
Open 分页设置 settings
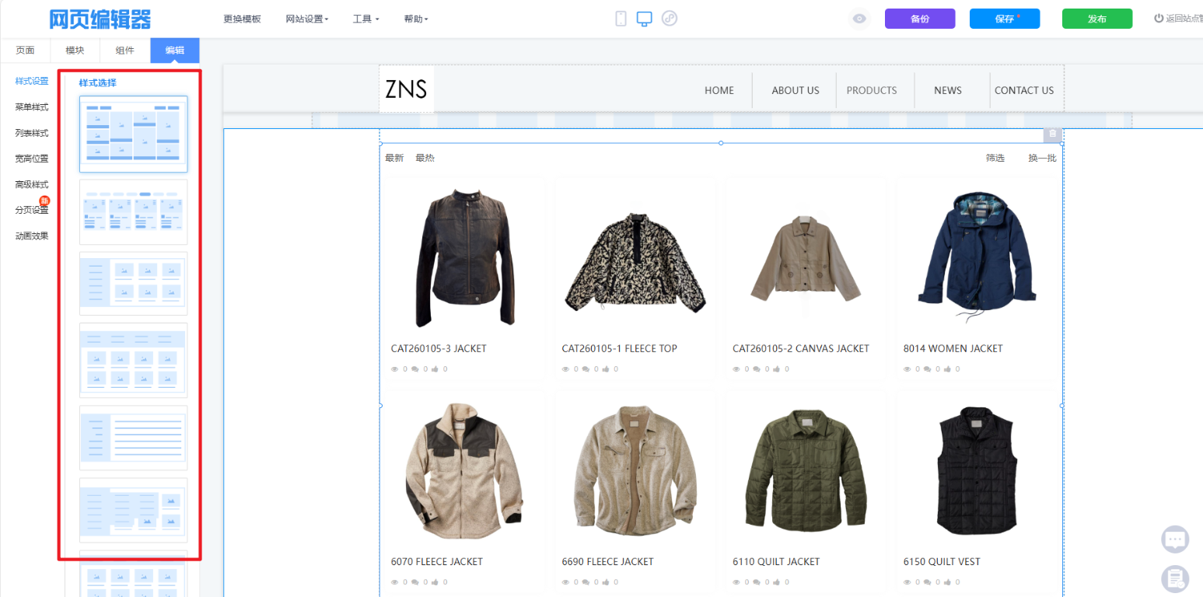tap(32, 210)
